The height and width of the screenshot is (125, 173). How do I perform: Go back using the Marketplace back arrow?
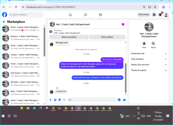(x=4, y=22)
